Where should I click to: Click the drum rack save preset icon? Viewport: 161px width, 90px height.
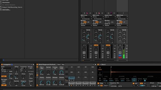tap(95, 64)
